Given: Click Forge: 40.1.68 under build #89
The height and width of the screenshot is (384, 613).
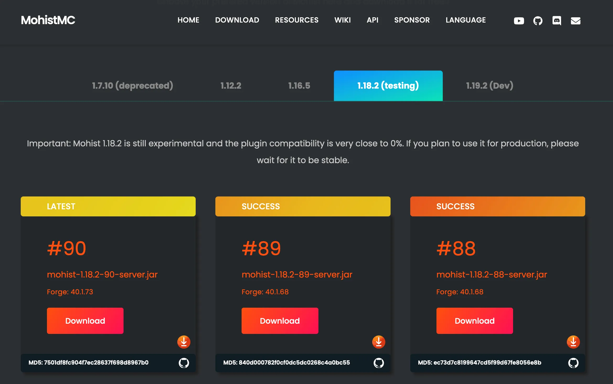Looking at the screenshot, I should pos(265,292).
